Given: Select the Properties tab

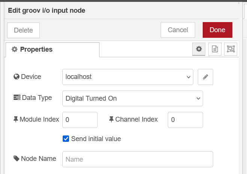Looking at the screenshot, I should point(53,50).
